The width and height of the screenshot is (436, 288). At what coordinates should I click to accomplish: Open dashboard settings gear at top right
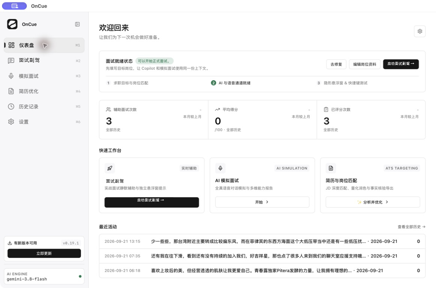point(419,31)
